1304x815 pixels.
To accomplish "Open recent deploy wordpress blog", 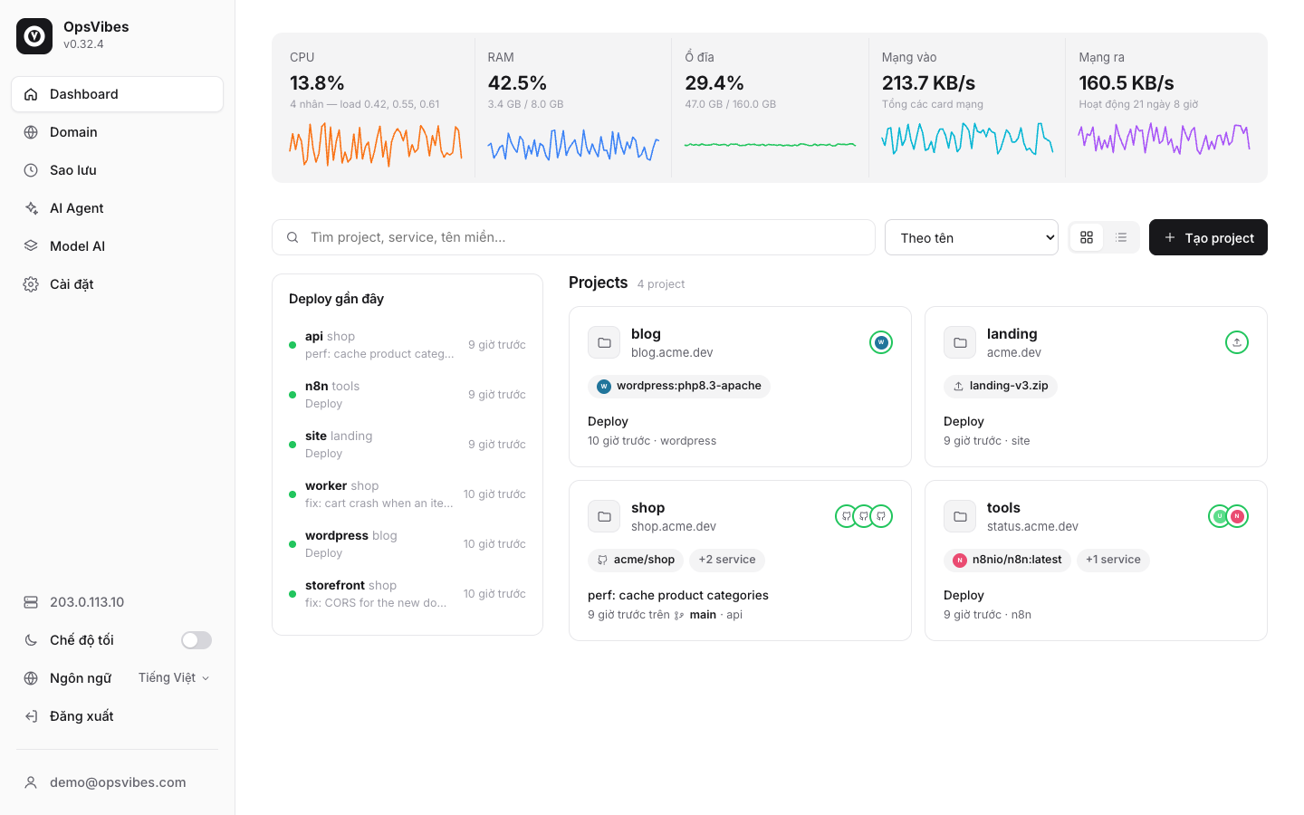I will point(407,544).
